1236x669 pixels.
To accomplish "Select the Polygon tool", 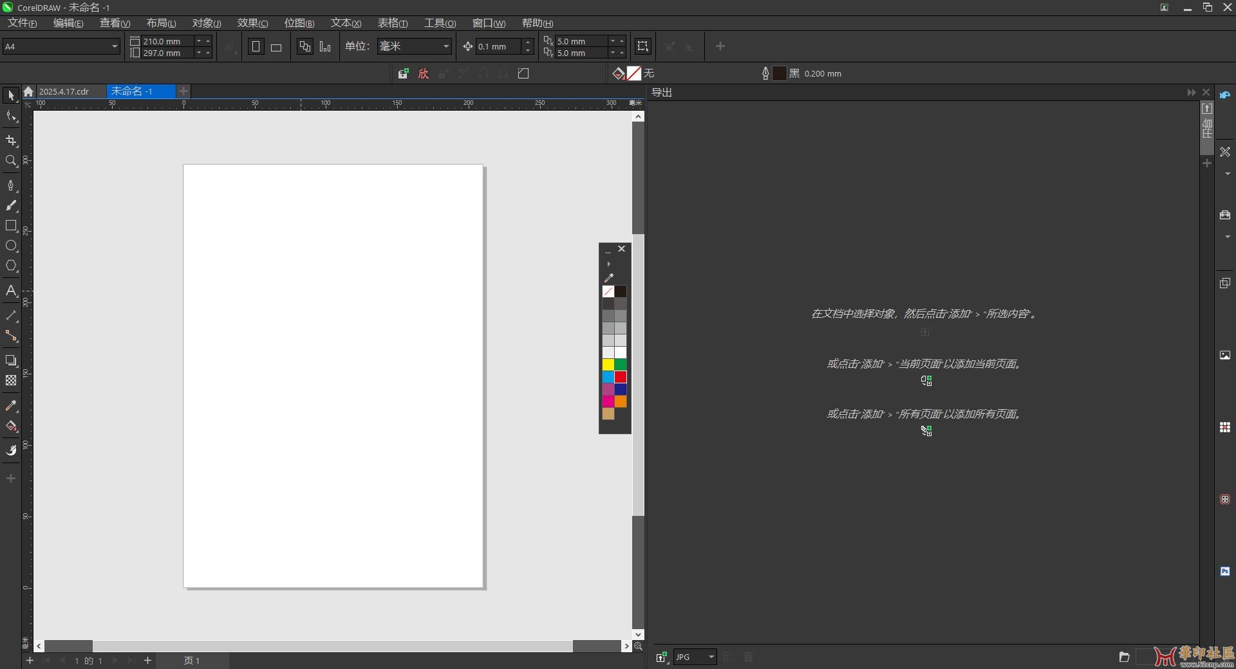I will [x=11, y=266].
